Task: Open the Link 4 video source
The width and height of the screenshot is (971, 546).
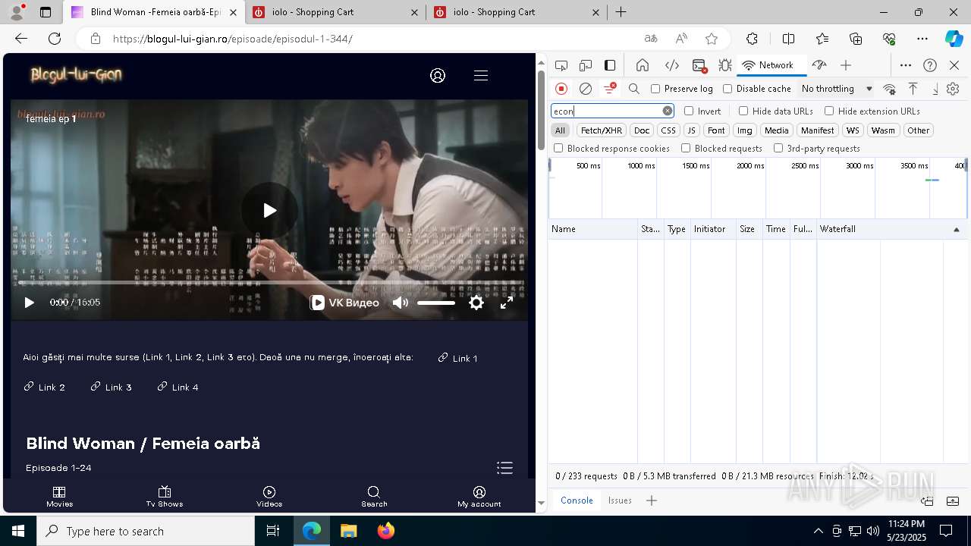Action: (178, 387)
